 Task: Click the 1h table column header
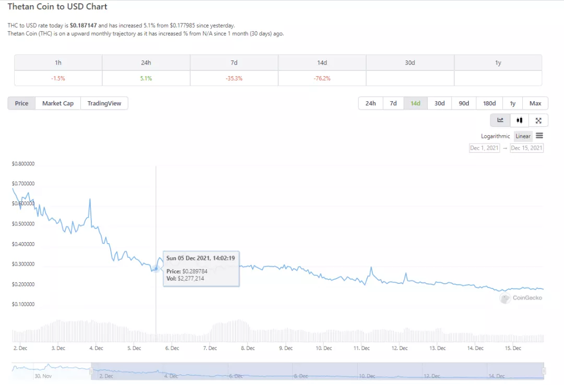coord(58,63)
